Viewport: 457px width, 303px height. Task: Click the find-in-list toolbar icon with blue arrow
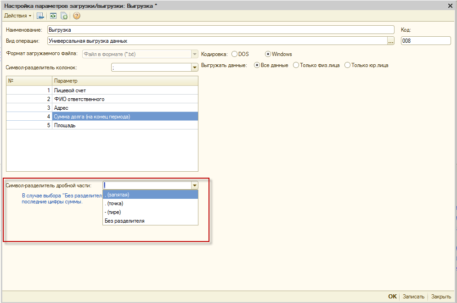pyautogui.click(x=40, y=16)
